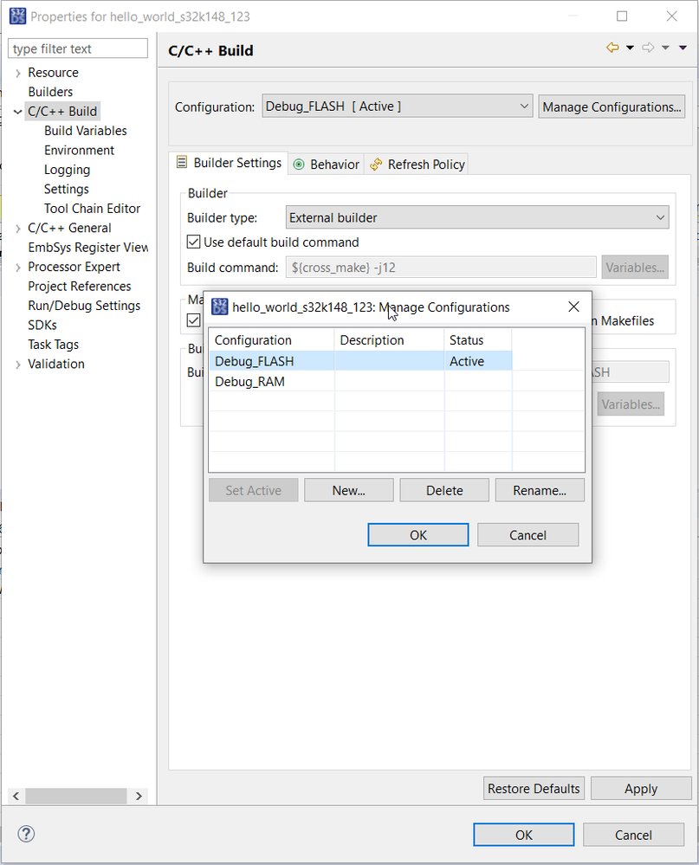Switch to the Behavior tab
The image size is (699, 865).
326,165
